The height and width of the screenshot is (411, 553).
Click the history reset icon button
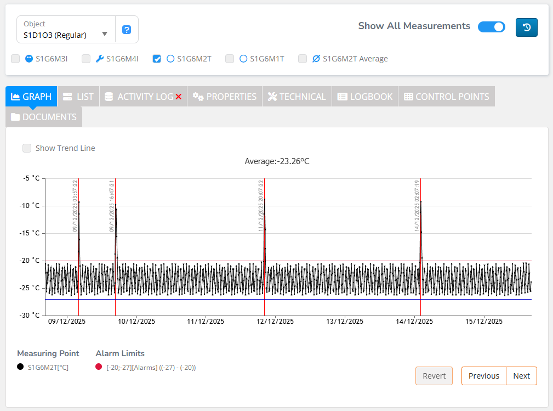(526, 27)
